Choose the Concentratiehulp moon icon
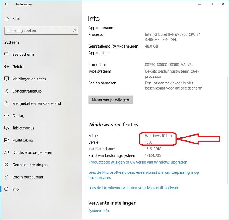Image resolution: width=229 pixels, height=220 pixels. pyautogui.click(x=6, y=91)
